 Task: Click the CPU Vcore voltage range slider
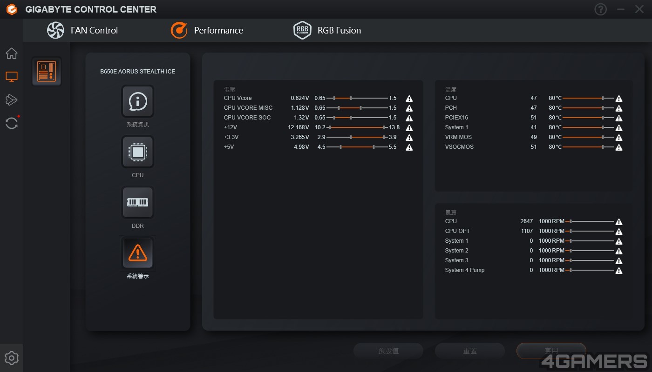pyautogui.click(x=357, y=98)
